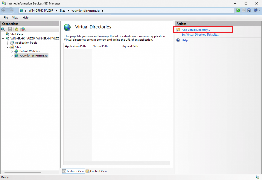Maximize the IIS Manager window
This screenshot has width=262, height=180.
(x=246, y=3)
